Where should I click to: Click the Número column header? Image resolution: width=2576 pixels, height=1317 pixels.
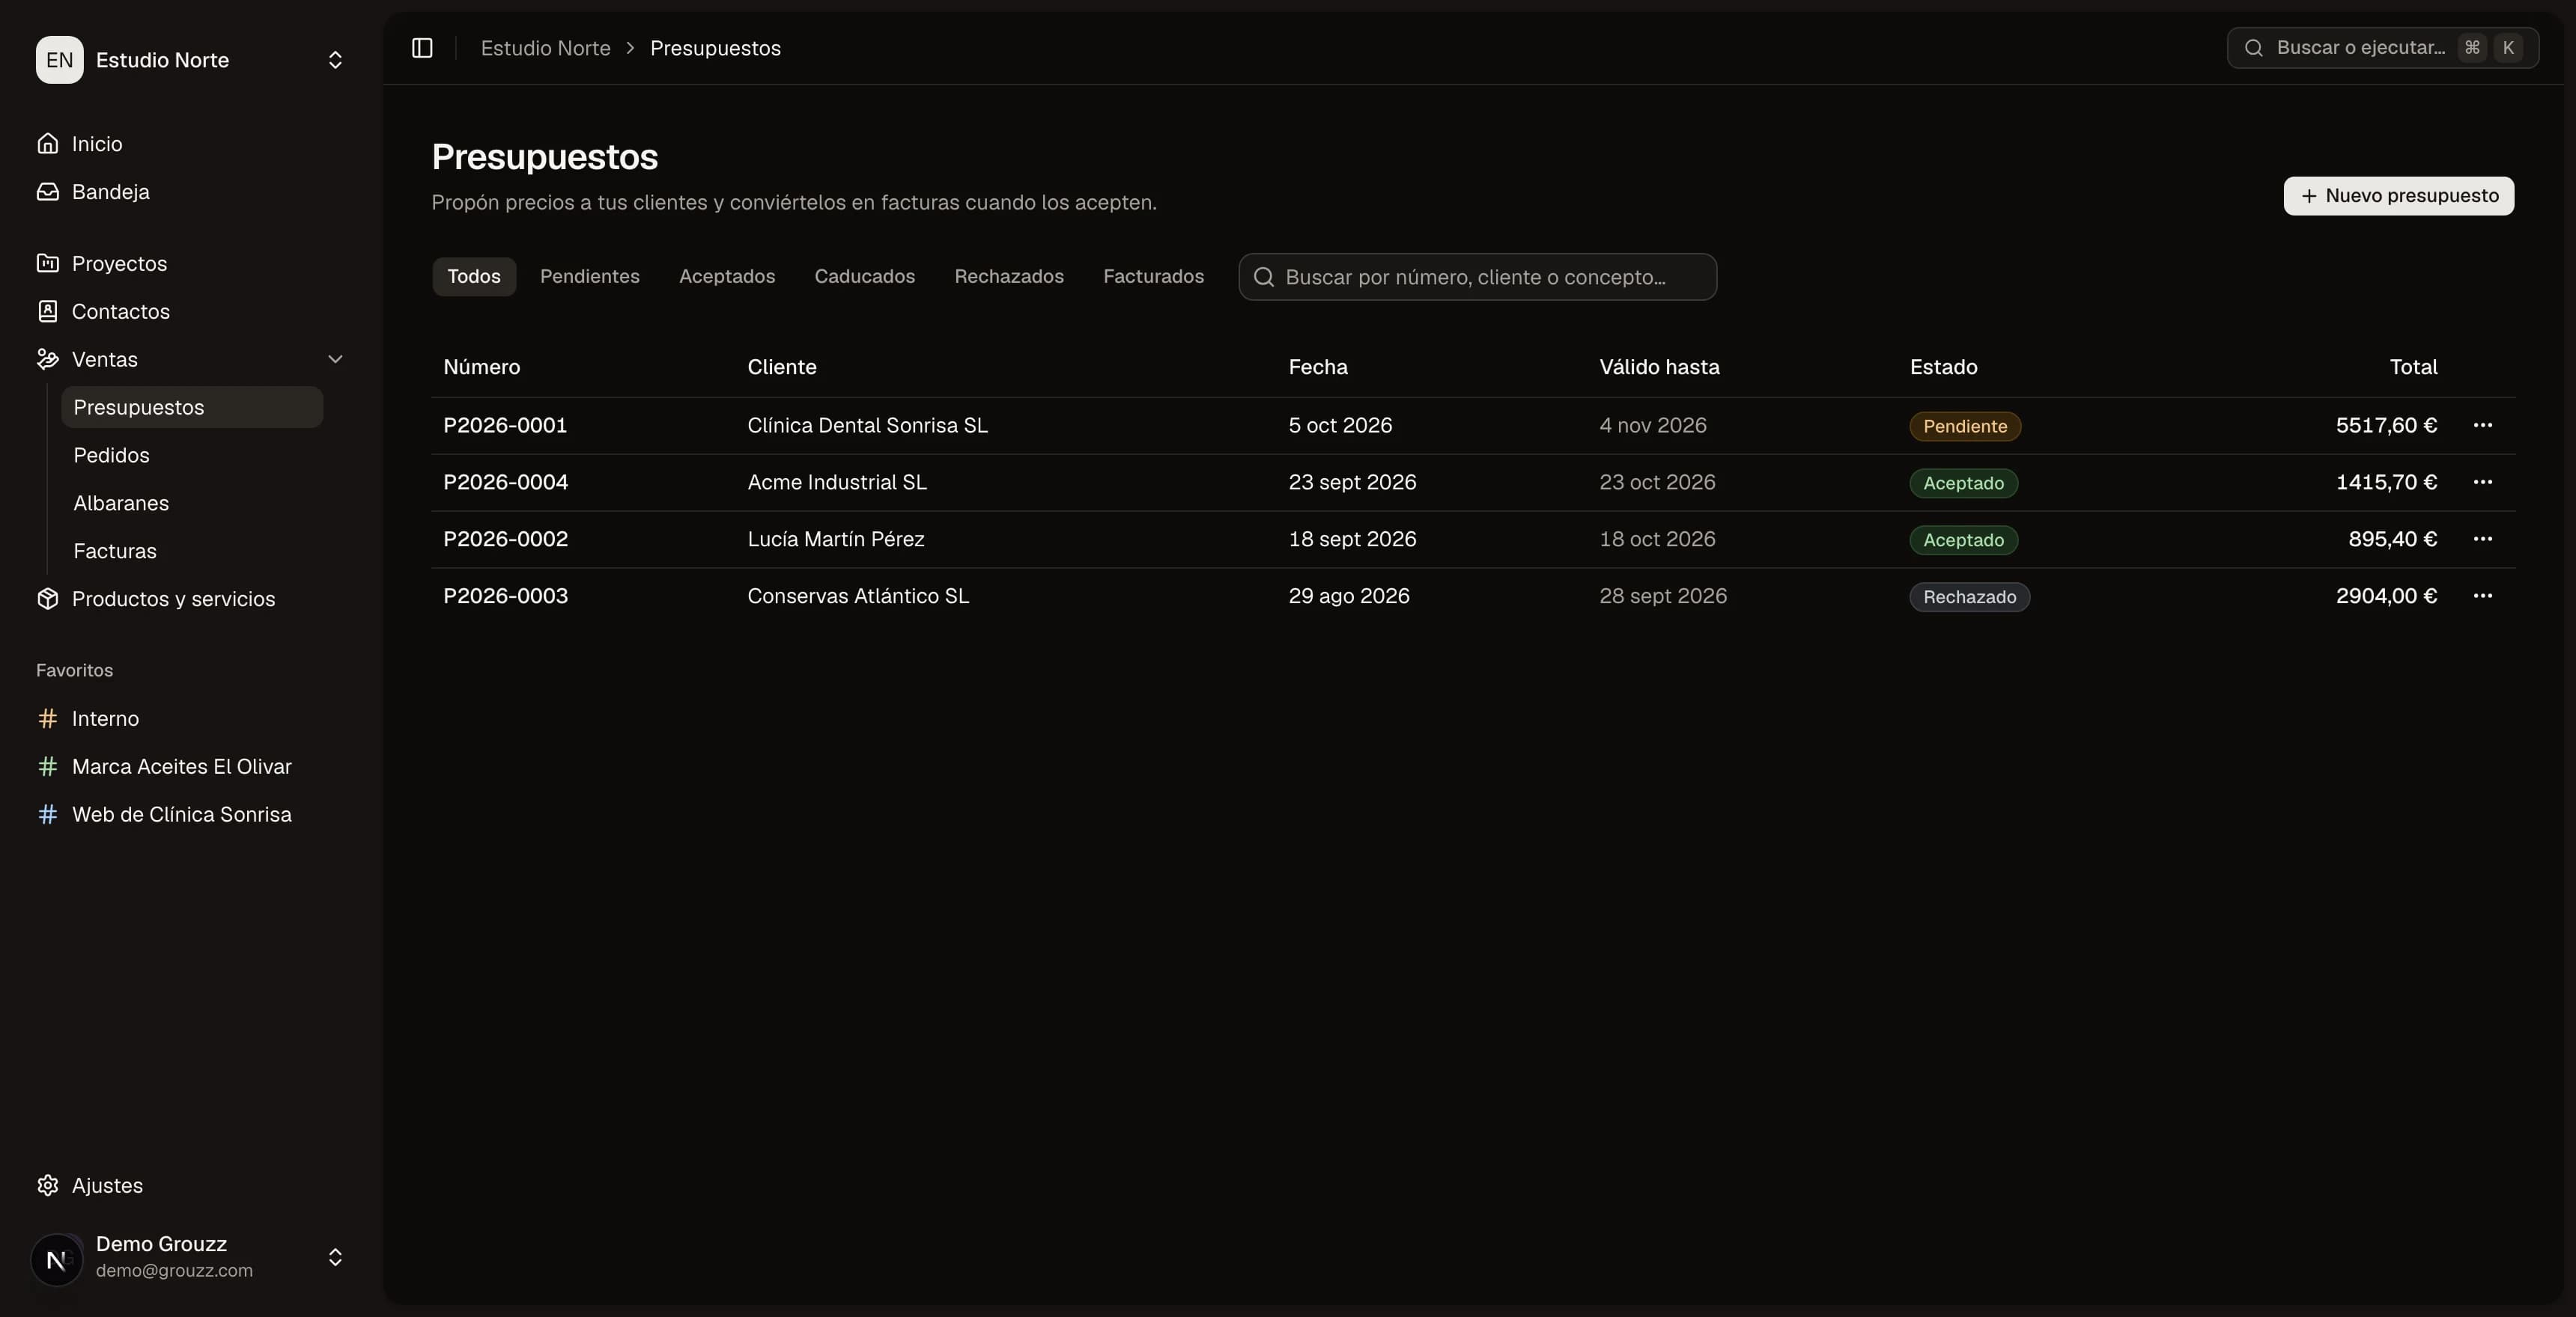[481, 367]
